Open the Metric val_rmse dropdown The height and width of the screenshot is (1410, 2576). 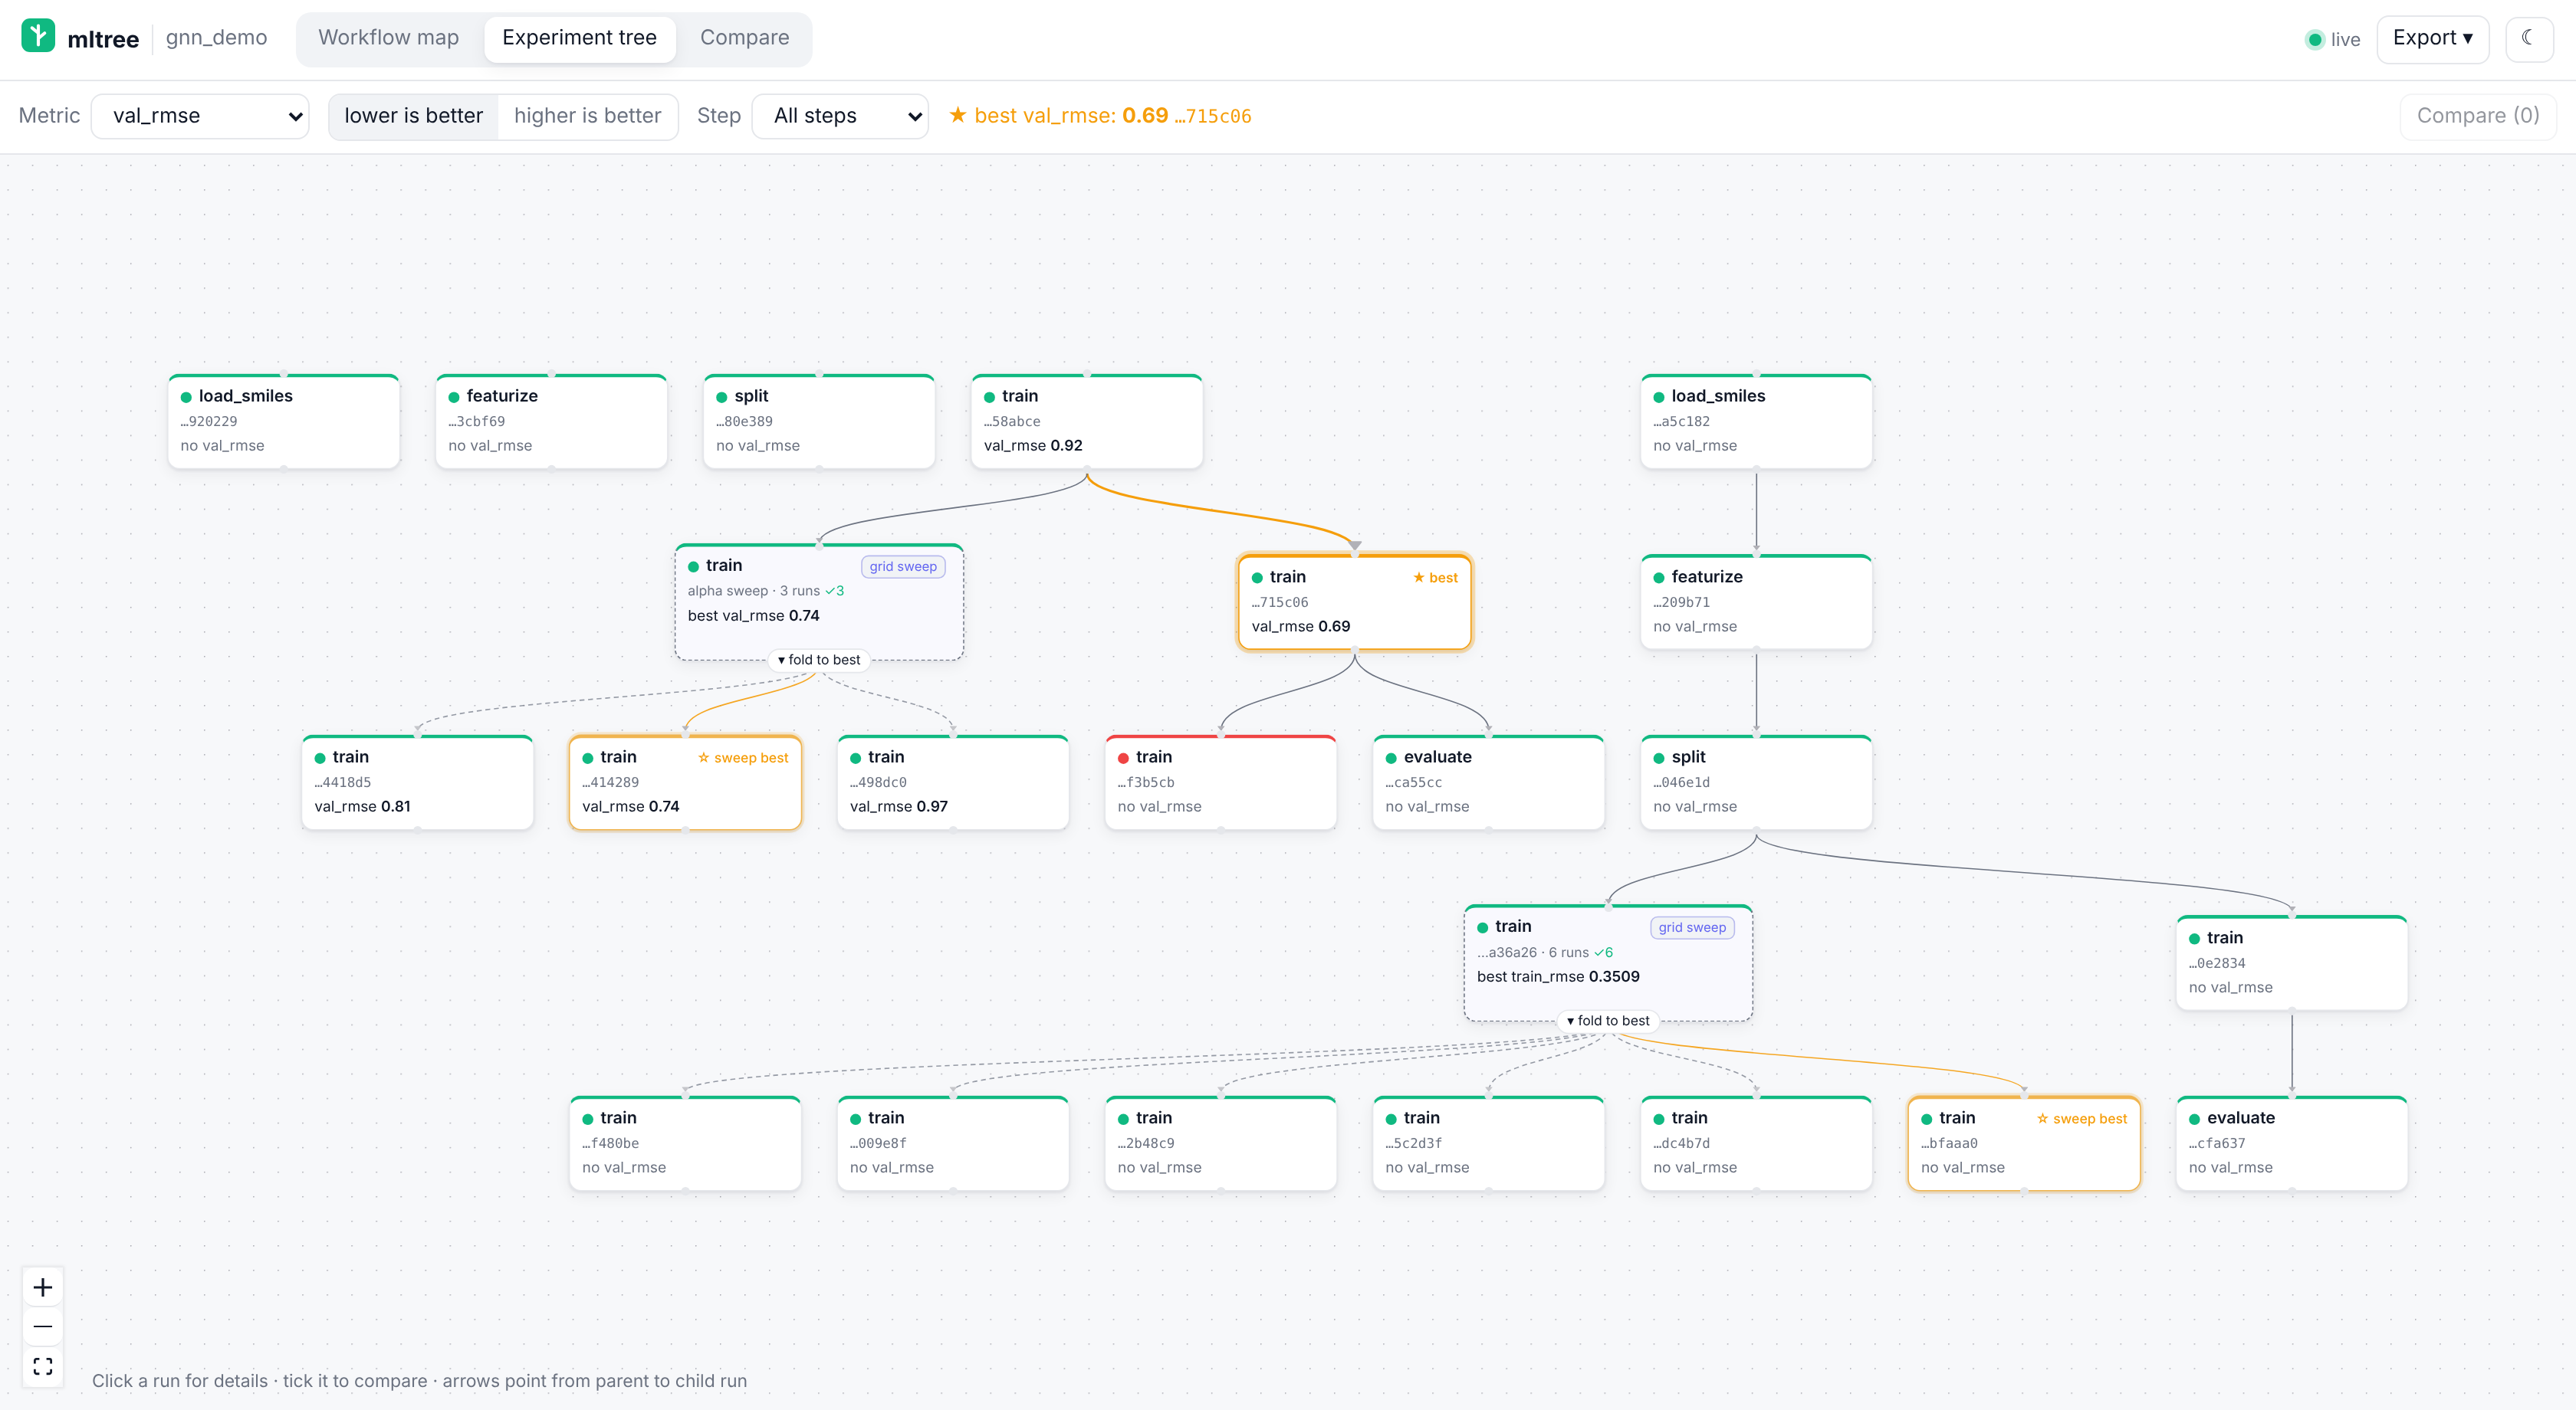pyautogui.click(x=200, y=116)
